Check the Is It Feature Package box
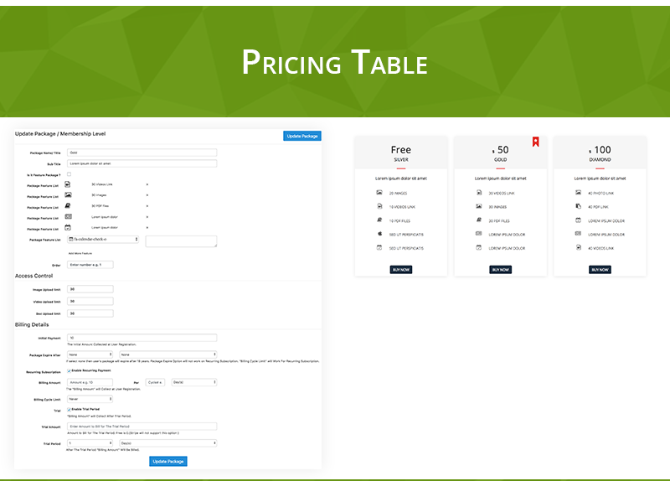The height and width of the screenshot is (481, 670). (x=69, y=174)
